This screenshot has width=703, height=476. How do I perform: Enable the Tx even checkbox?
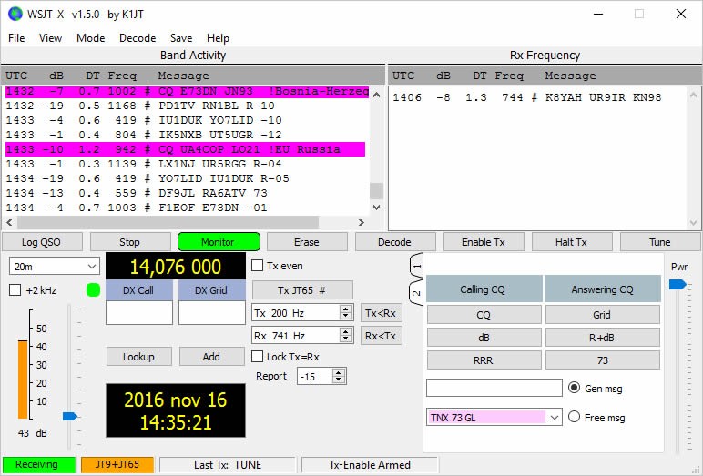tap(258, 266)
